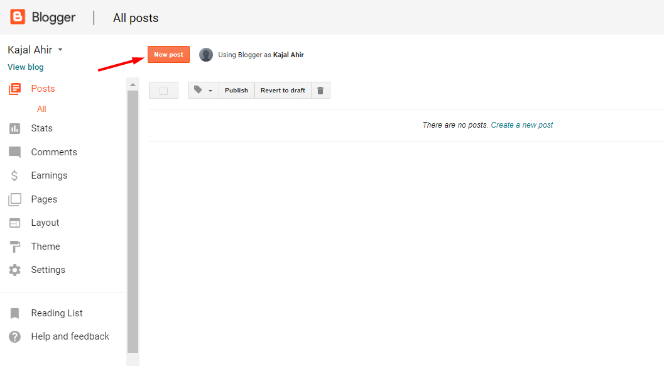Click the Layout icon in sidebar
This screenshot has width=664, height=366.
[x=14, y=223]
